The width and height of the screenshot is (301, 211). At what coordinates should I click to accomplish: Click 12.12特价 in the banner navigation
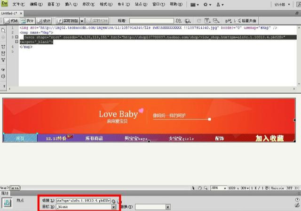tap(56, 138)
